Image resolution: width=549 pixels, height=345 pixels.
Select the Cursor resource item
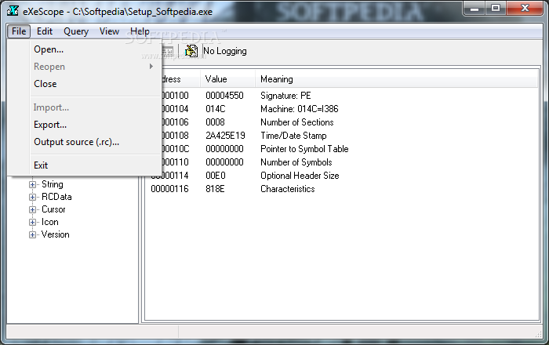click(x=53, y=209)
